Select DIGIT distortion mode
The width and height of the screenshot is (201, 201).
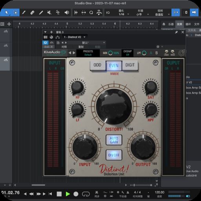[130, 65]
